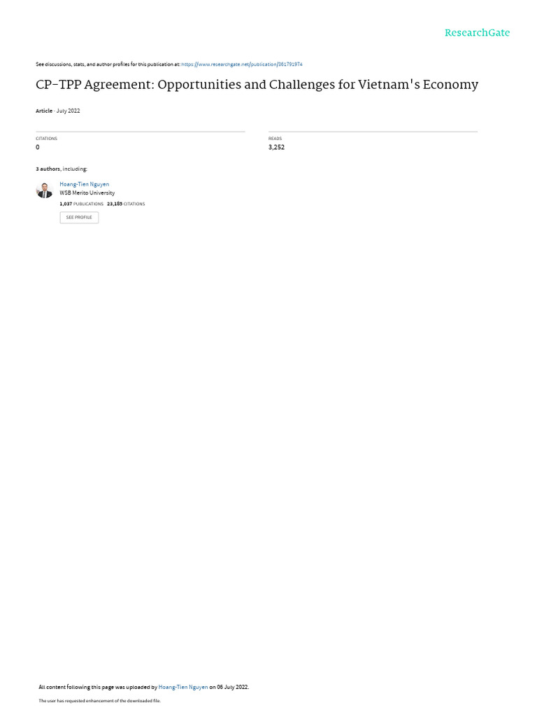This screenshot has width=537, height=717.
Task: Open the SEE PROFILE button
Action: (x=79, y=218)
